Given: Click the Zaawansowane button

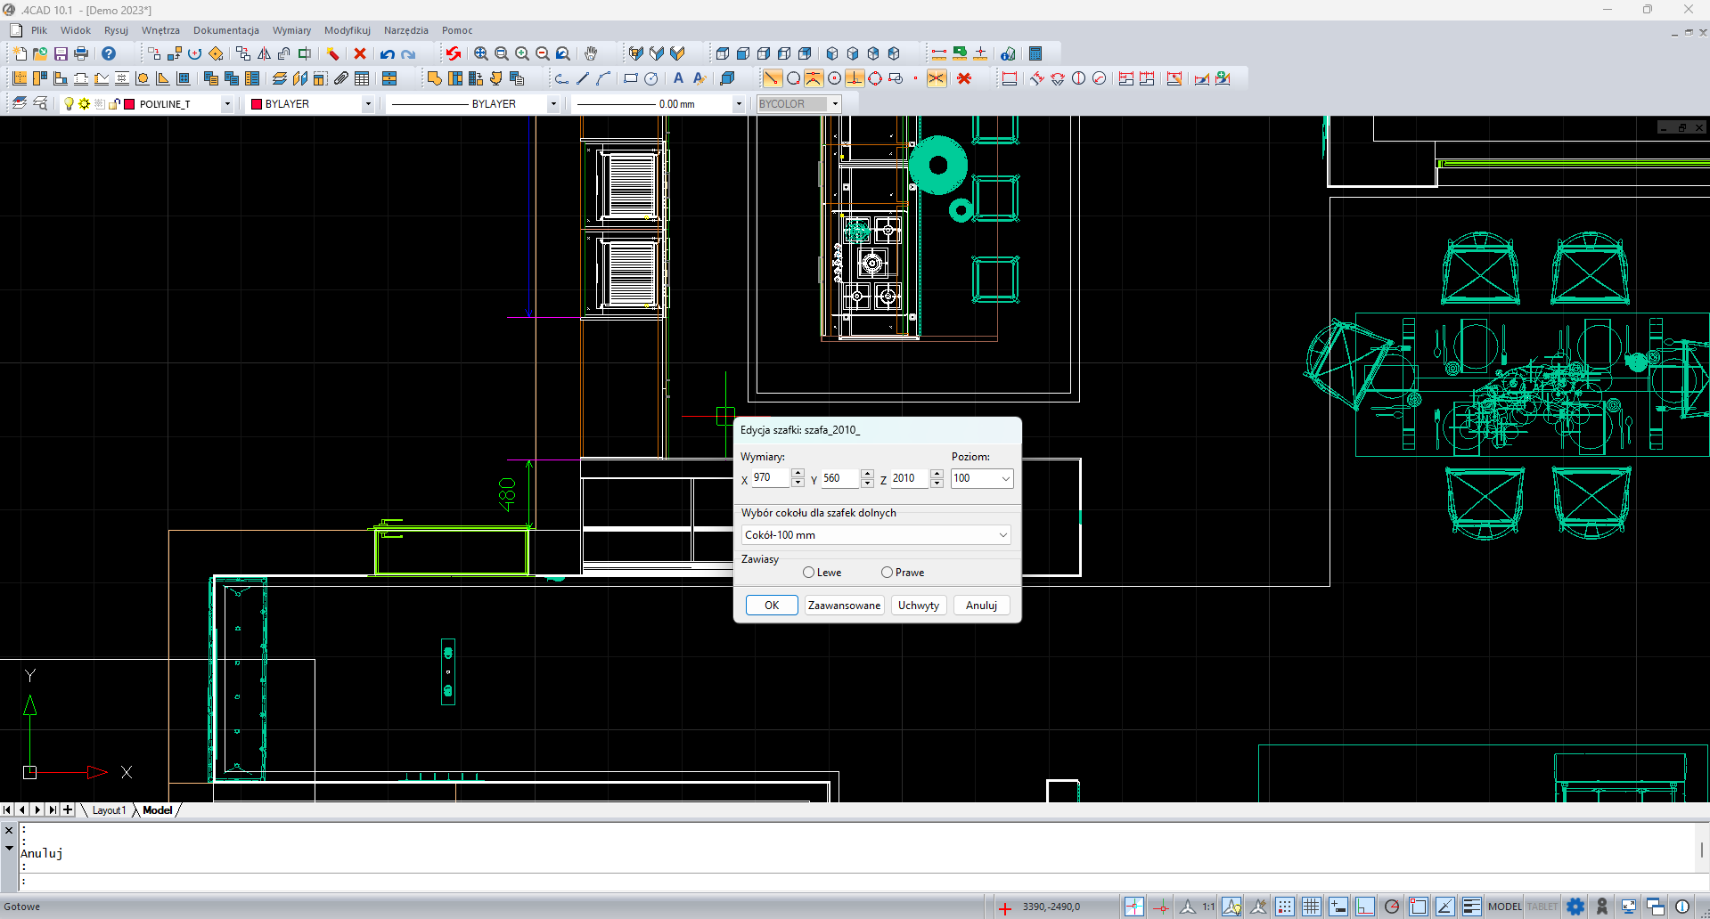Looking at the screenshot, I should coord(844,606).
